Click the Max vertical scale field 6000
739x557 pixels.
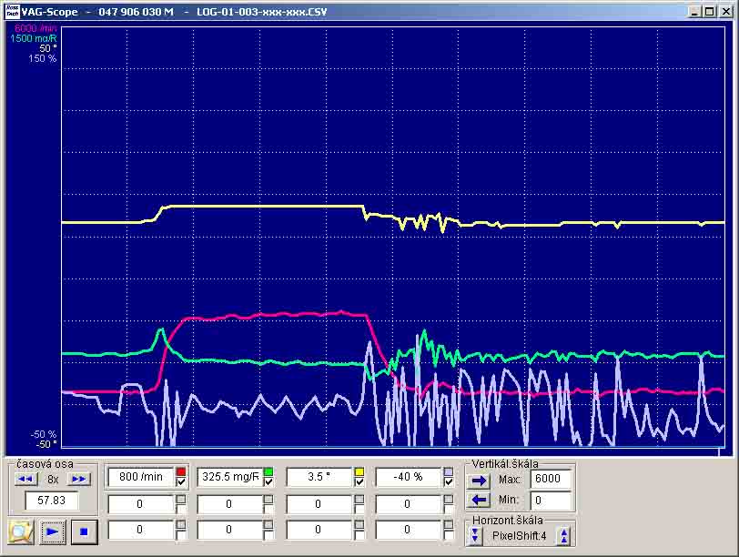tap(551, 479)
